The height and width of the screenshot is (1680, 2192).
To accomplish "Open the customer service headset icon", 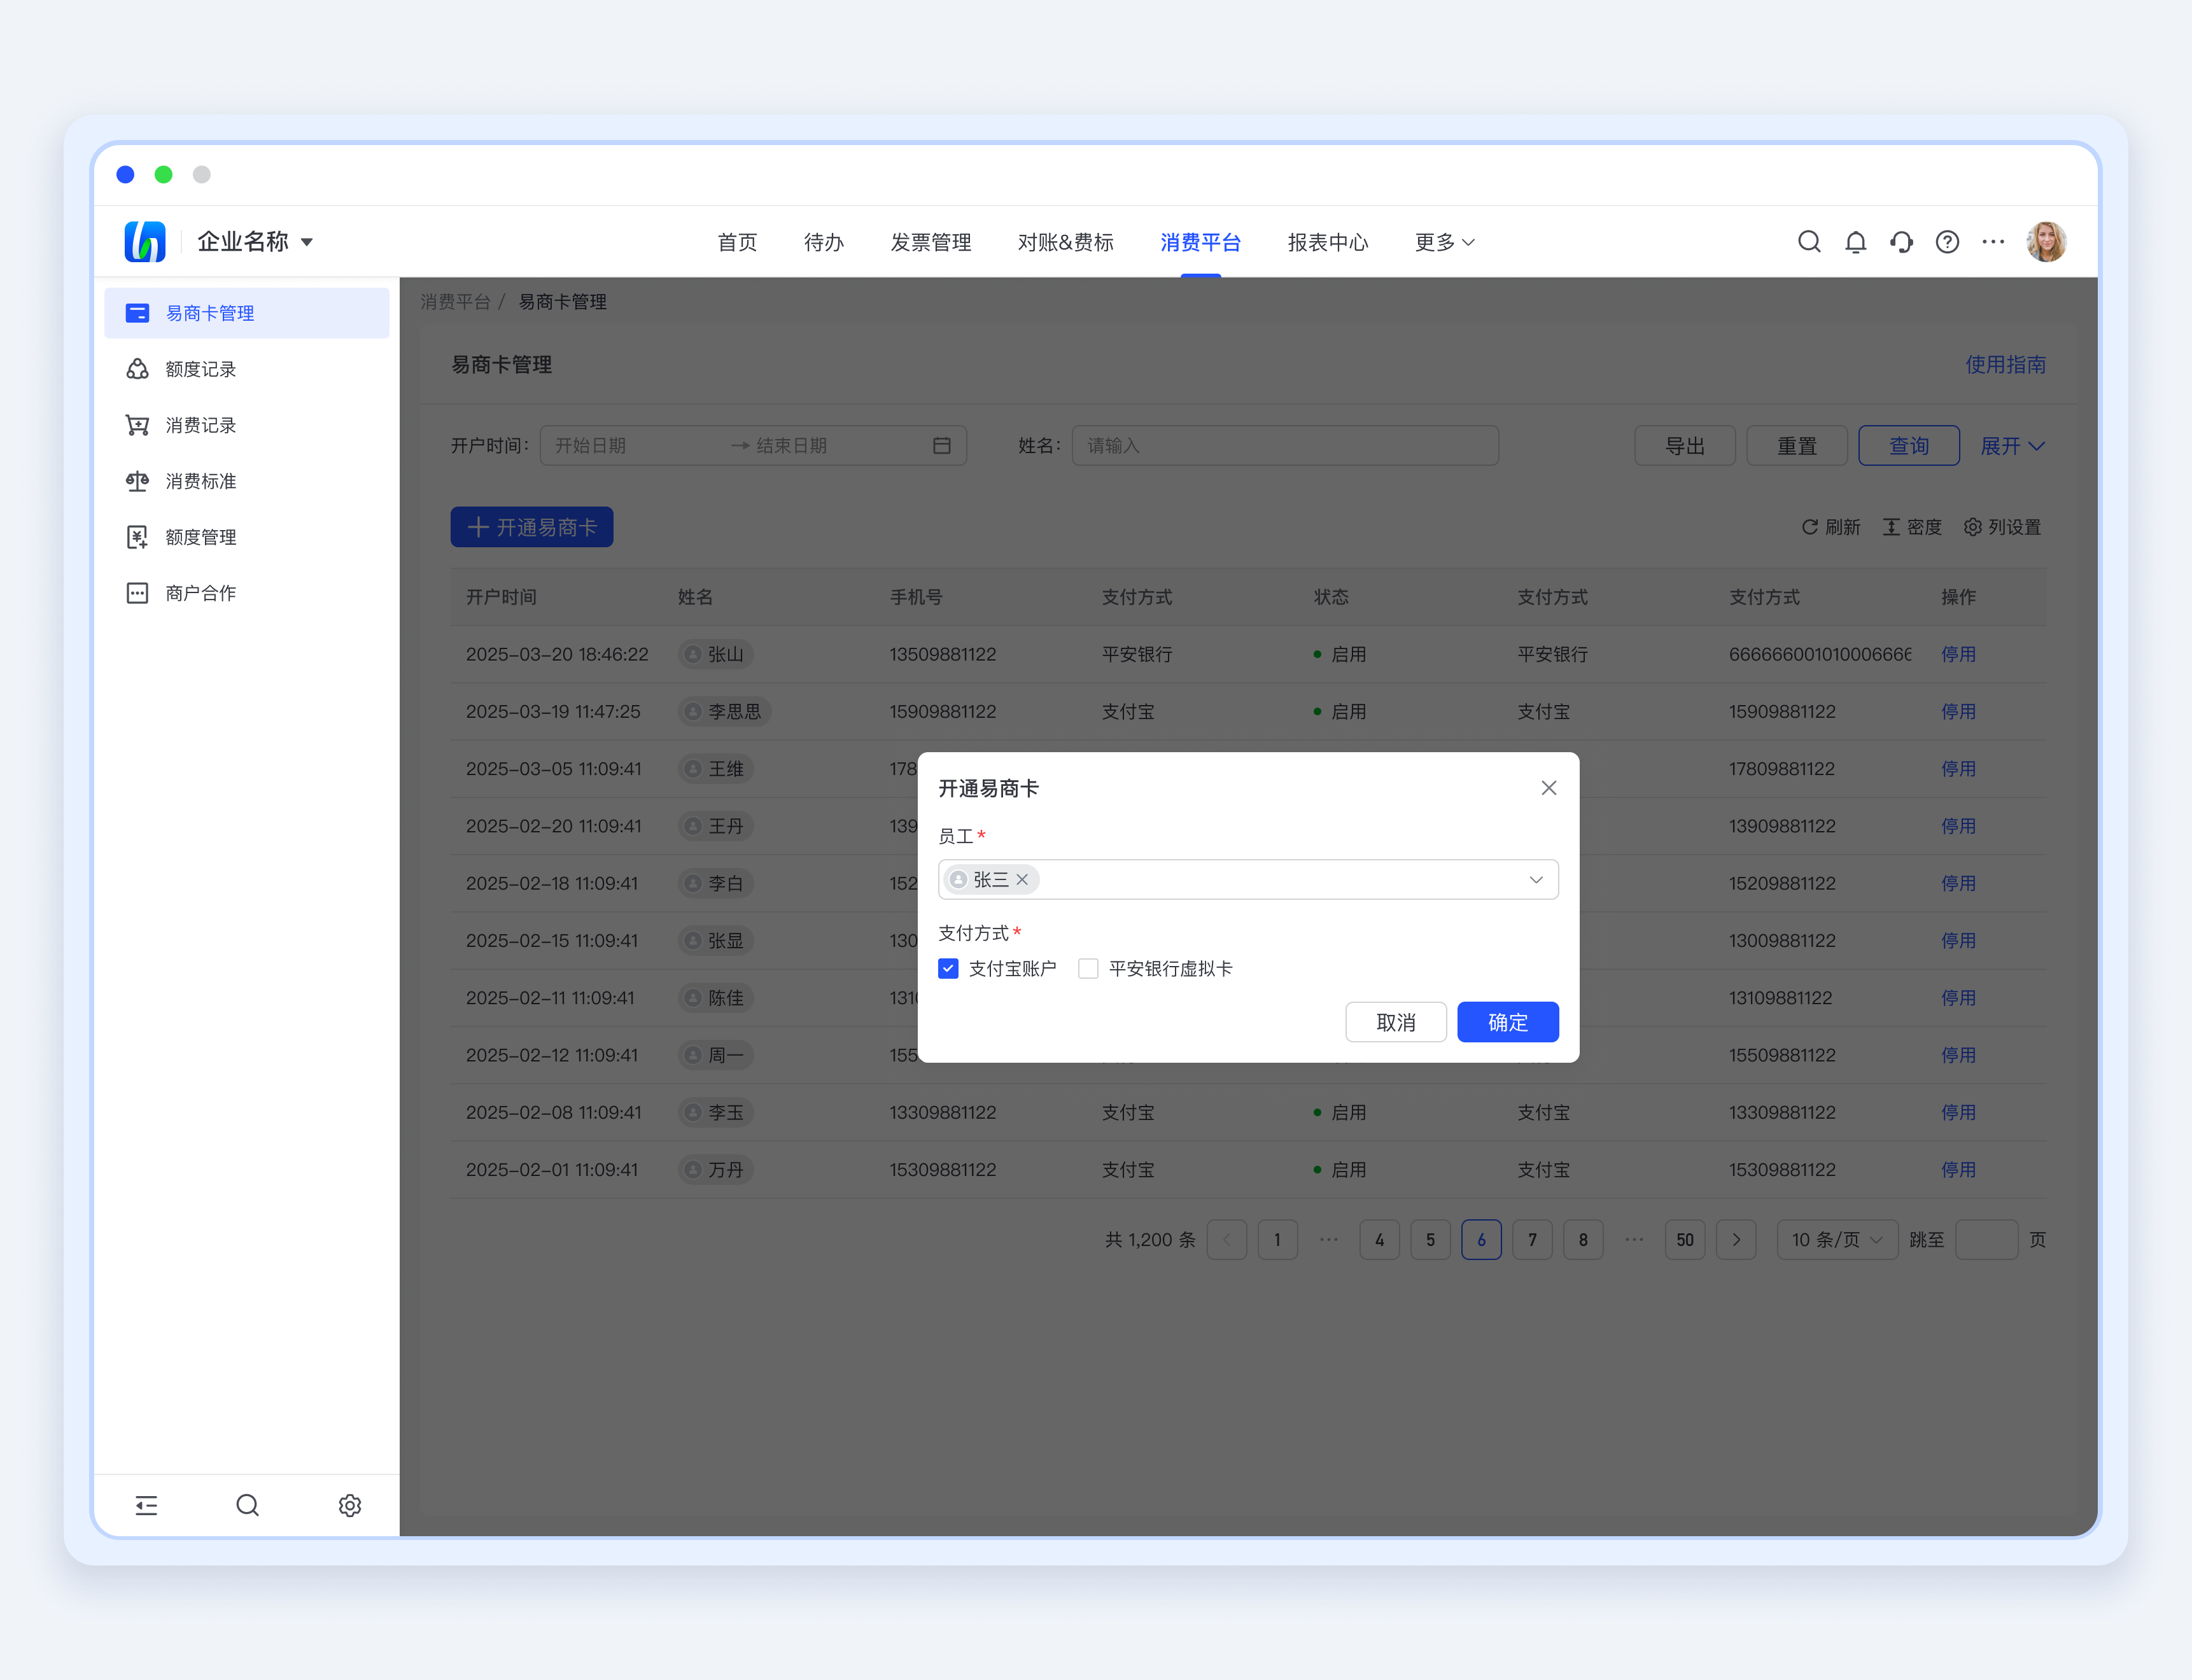I will point(1901,242).
